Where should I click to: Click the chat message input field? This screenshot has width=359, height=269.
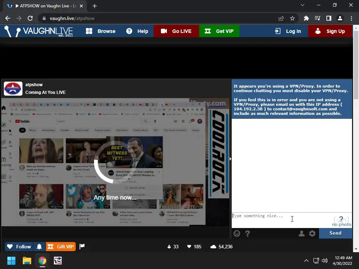282,220
